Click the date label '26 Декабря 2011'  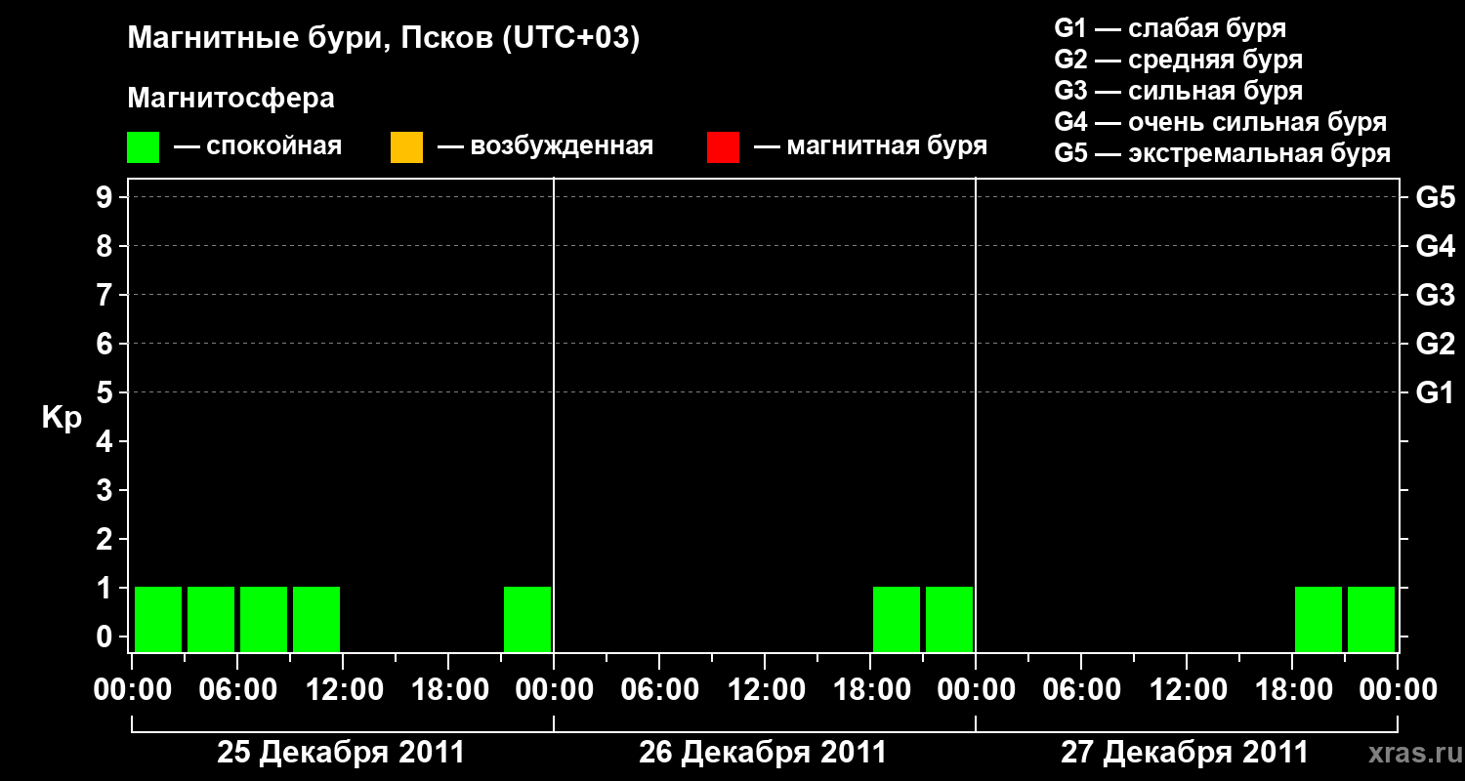pos(763,753)
